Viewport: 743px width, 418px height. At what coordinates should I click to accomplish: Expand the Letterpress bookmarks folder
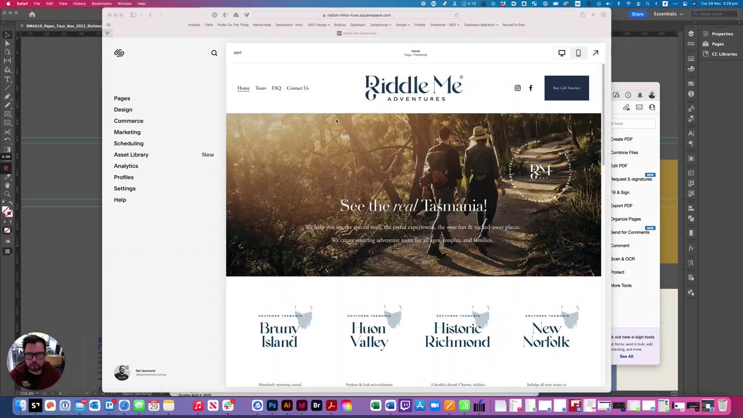(380, 25)
